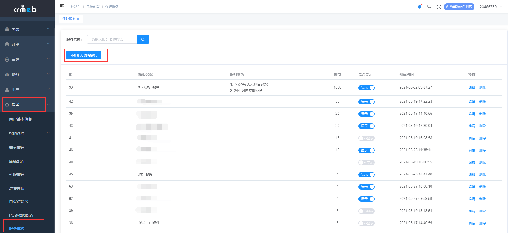Click the 营销 marketing icon
Screen dimensions: 508x233
click(x=7, y=59)
